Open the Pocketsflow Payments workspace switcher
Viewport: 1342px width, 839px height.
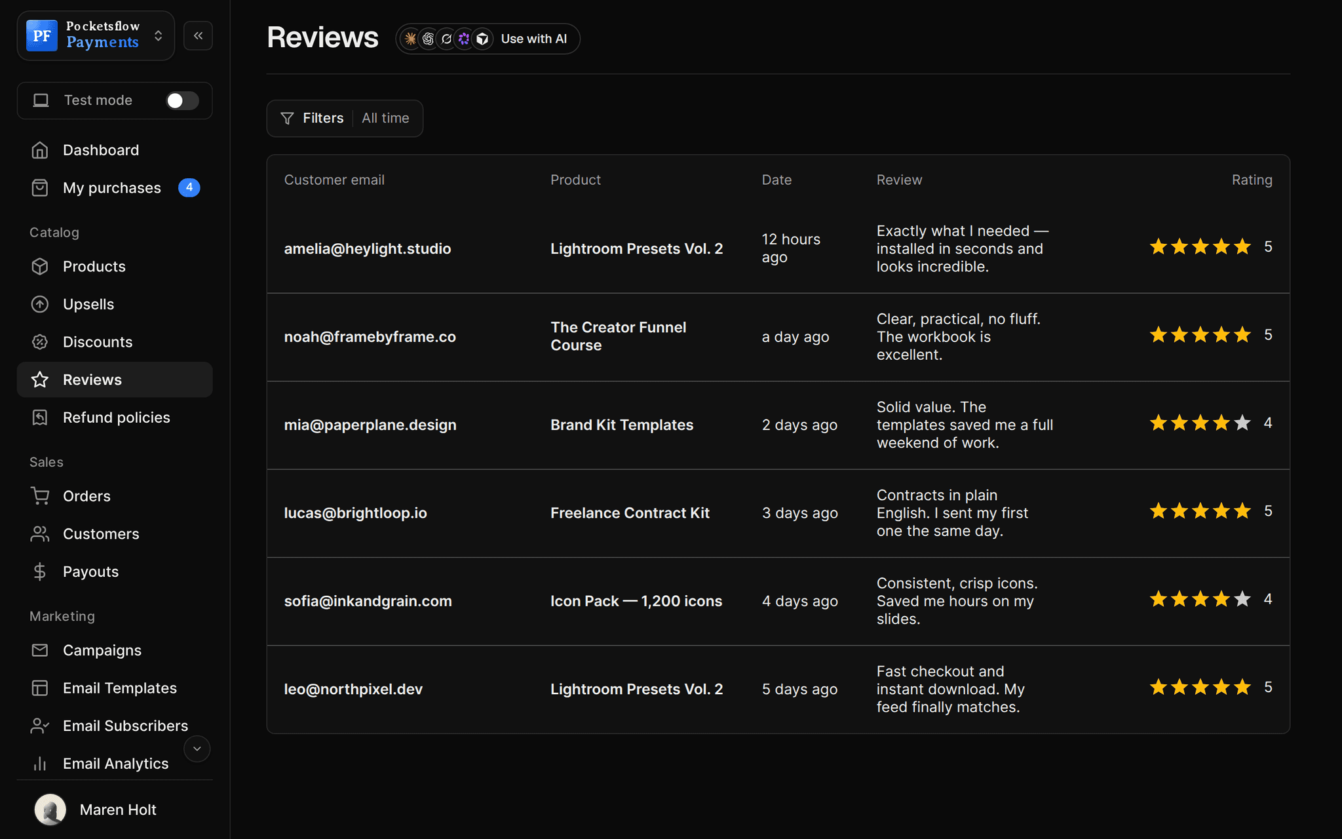pyautogui.click(x=96, y=35)
